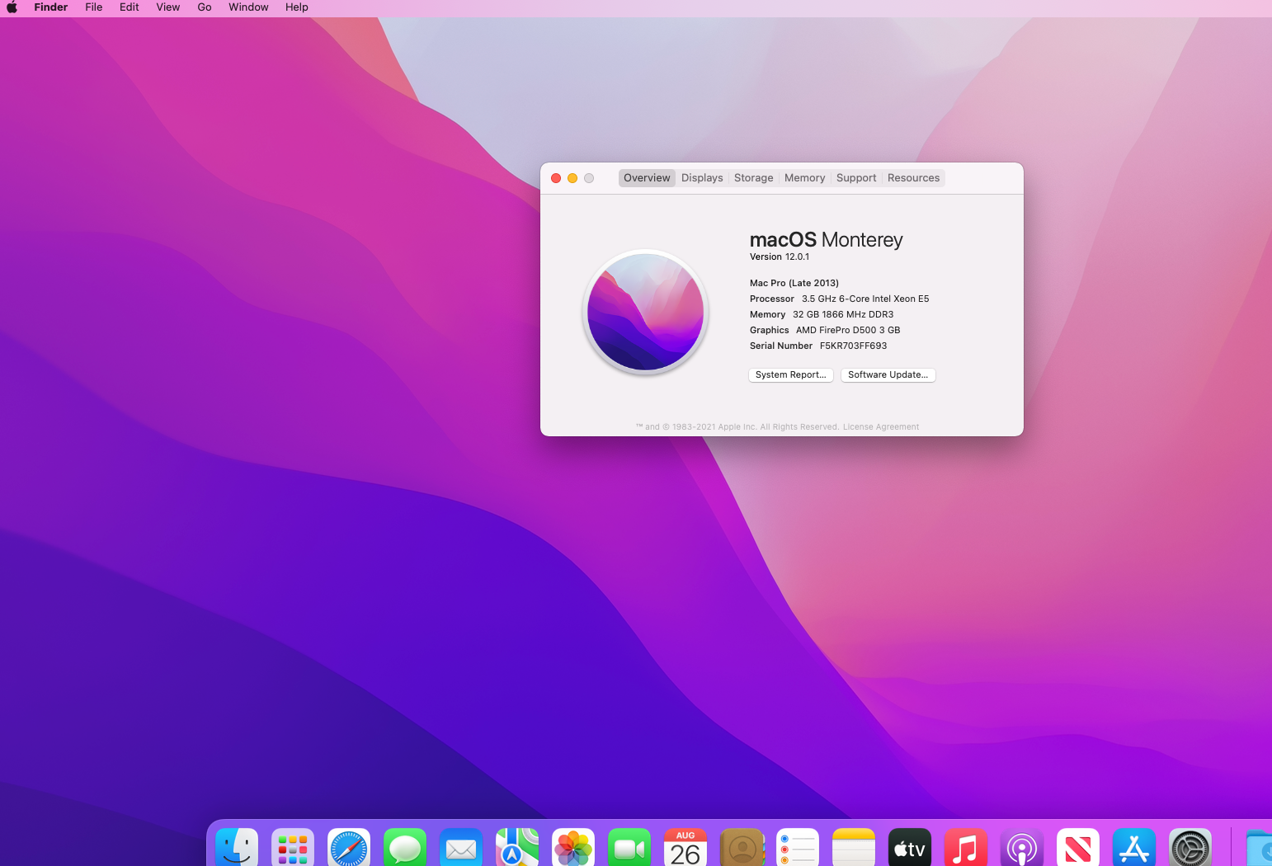Click Version 12.0.1 text

[x=780, y=257]
